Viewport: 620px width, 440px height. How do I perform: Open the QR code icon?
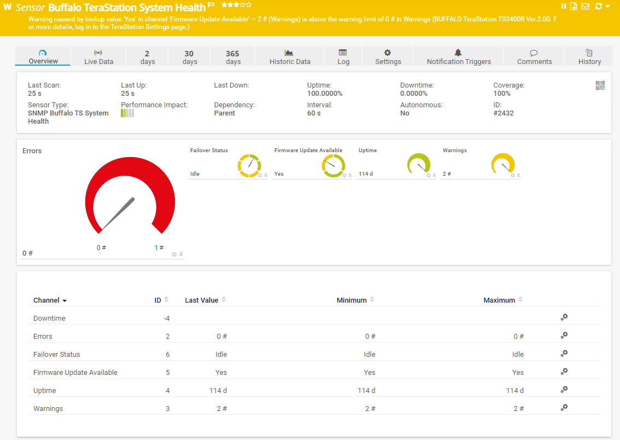click(x=600, y=85)
